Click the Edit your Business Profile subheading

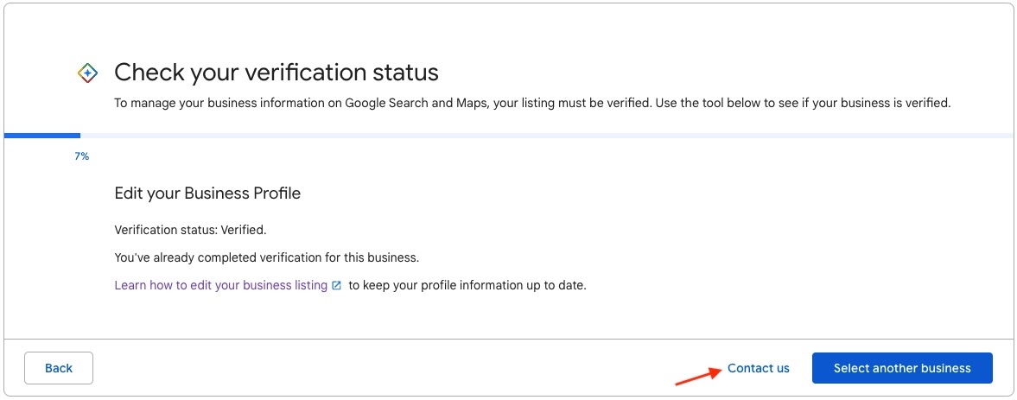pyautogui.click(x=207, y=194)
